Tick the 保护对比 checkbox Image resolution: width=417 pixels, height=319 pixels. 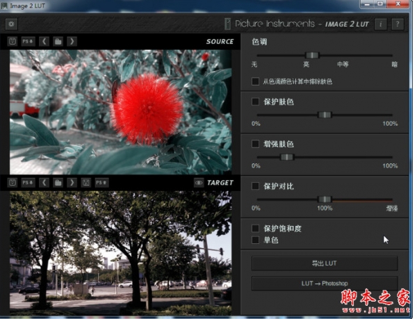(256, 186)
